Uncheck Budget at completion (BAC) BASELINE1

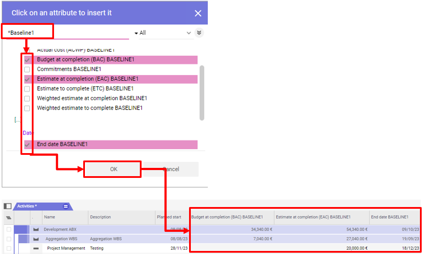pos(27,60)
